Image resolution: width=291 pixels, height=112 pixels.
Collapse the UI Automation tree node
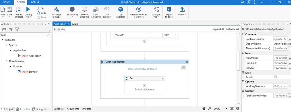7,61
